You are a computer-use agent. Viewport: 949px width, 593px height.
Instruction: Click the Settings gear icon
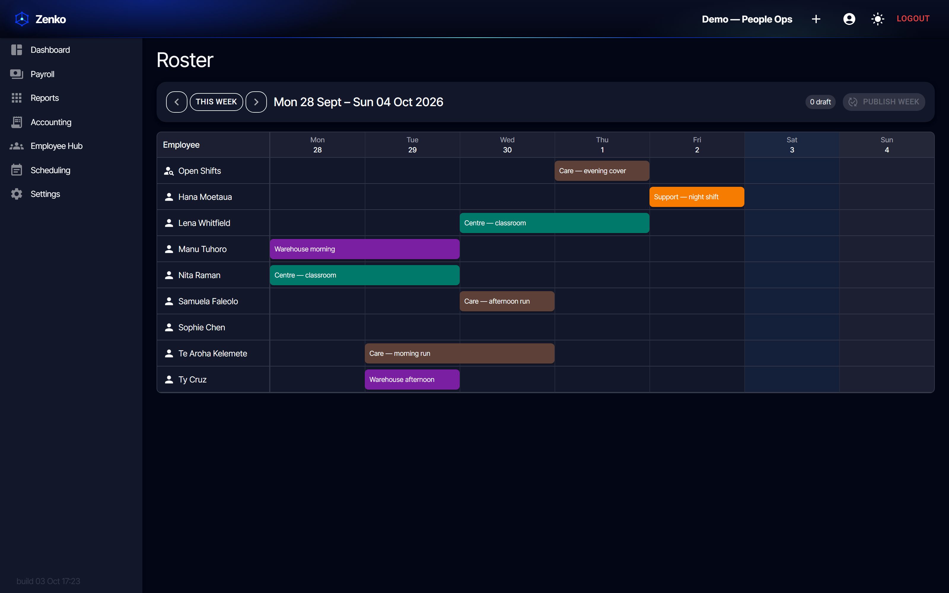tap(17, 194)
